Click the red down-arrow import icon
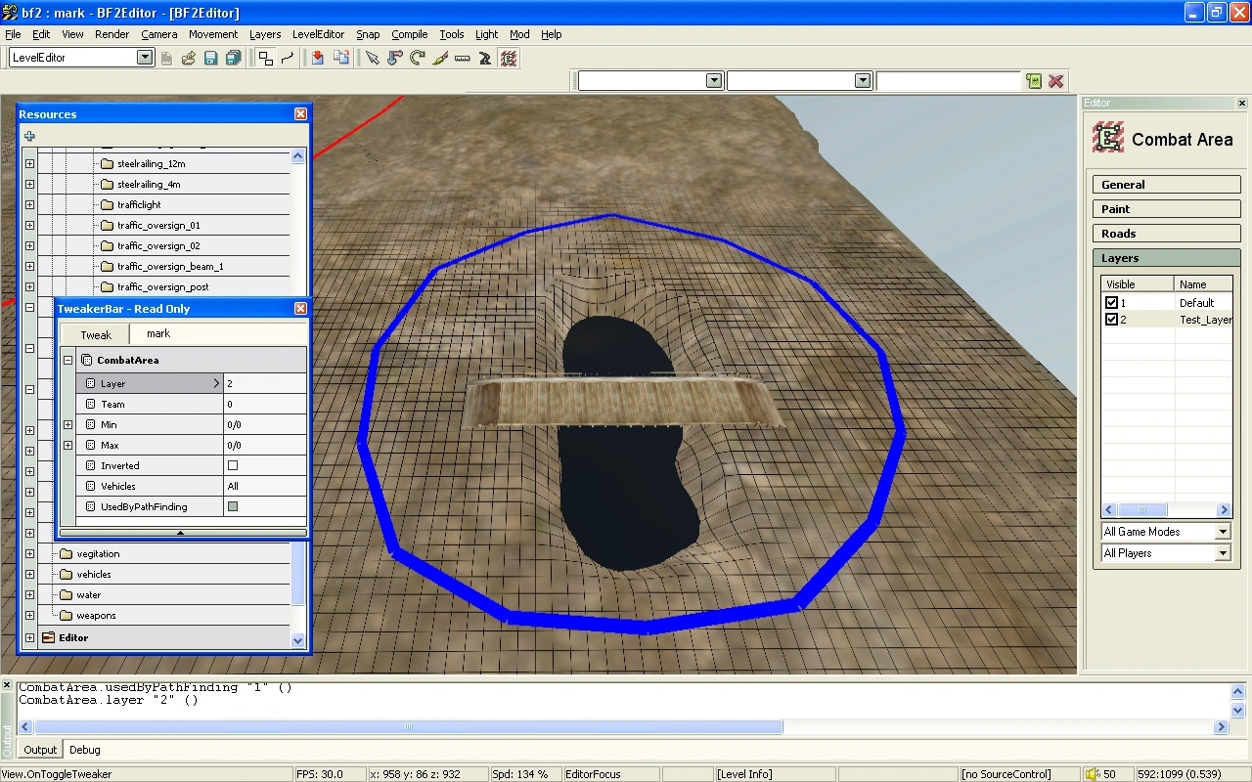The width and height of the screenshot is (1252, 782). [x=318, y=58]
